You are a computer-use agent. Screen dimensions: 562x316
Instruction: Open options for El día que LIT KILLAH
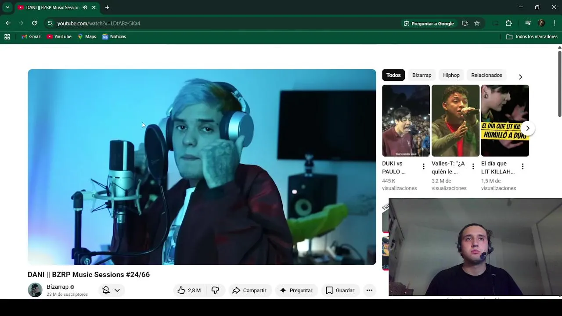(523, 166)
